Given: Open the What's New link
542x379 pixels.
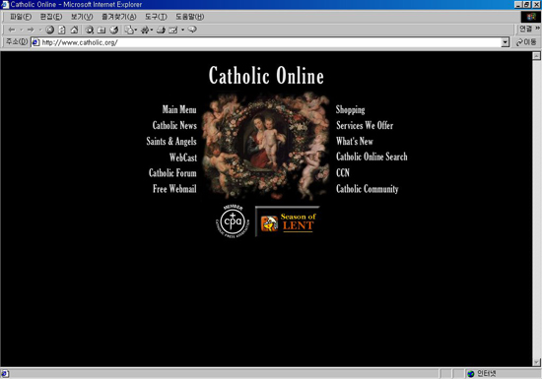Looking at the screenshot, I should point(355,141).
